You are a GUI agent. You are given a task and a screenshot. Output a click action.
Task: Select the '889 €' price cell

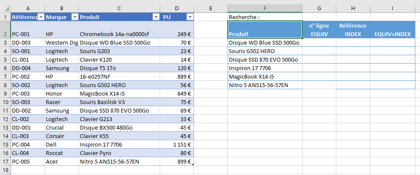tap(177, 76)
